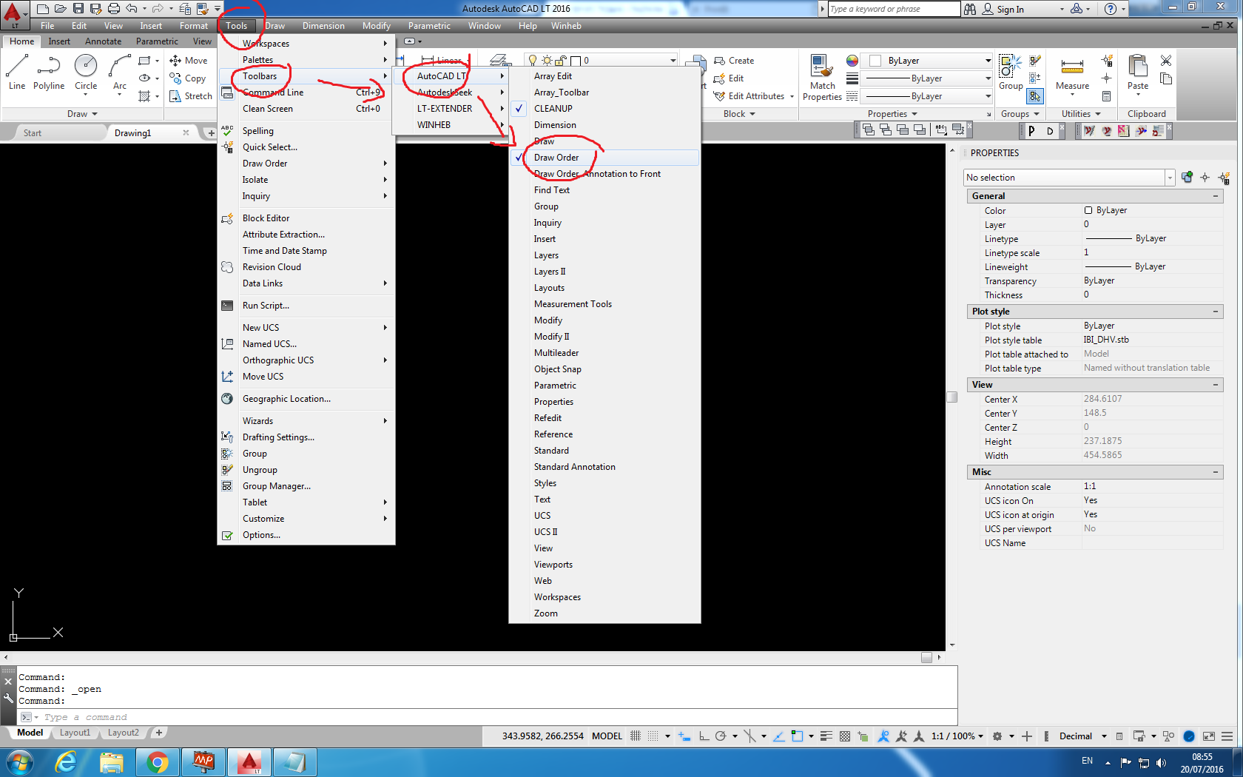The height and width of the screenshot is (777, 1243).
Task: Toggle Group Selection on/off button
Action: tap(1035, 96)
